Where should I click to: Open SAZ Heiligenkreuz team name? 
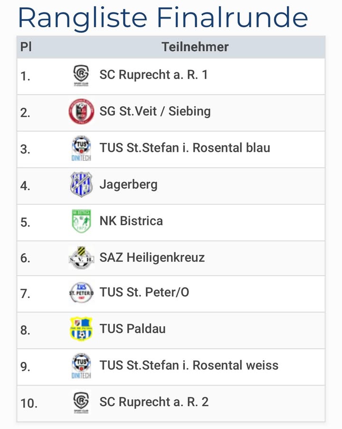click(x=152, y=258)
